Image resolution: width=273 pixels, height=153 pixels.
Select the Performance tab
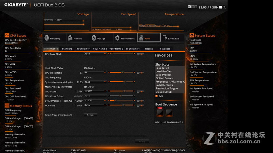pyautogui.click(x=51, y=49)
